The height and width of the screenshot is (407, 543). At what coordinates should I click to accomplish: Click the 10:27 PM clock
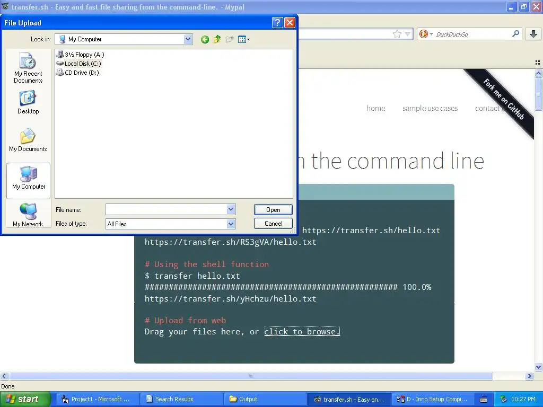point(523,399)
